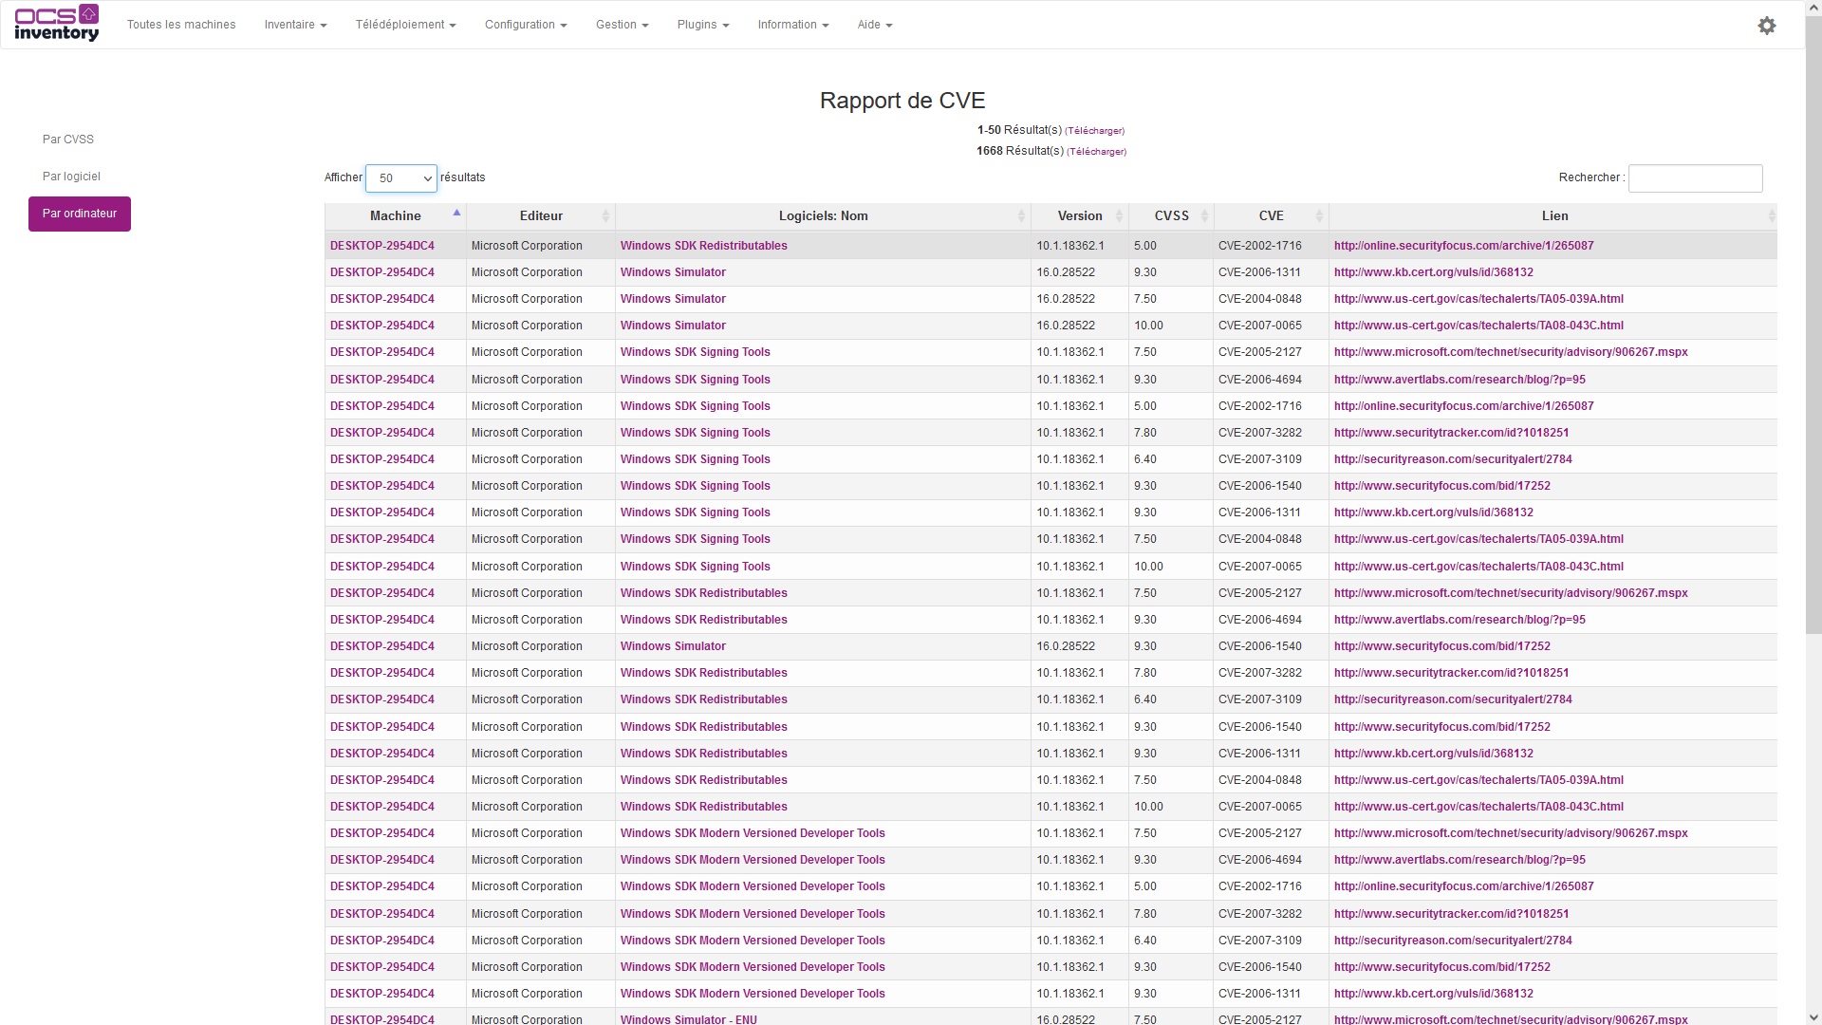The image size is (1822, 1025).
Task: Select Microsoft Corporation cell in first row
Action: coord(527,246)
